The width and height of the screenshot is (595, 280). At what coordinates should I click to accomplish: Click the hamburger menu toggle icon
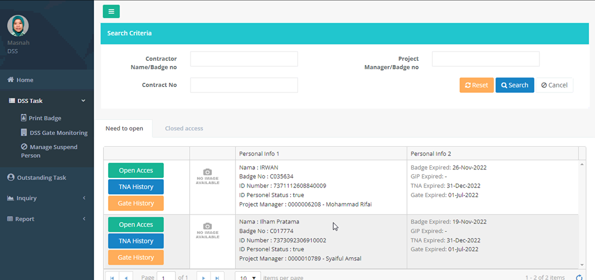point(111,12)
